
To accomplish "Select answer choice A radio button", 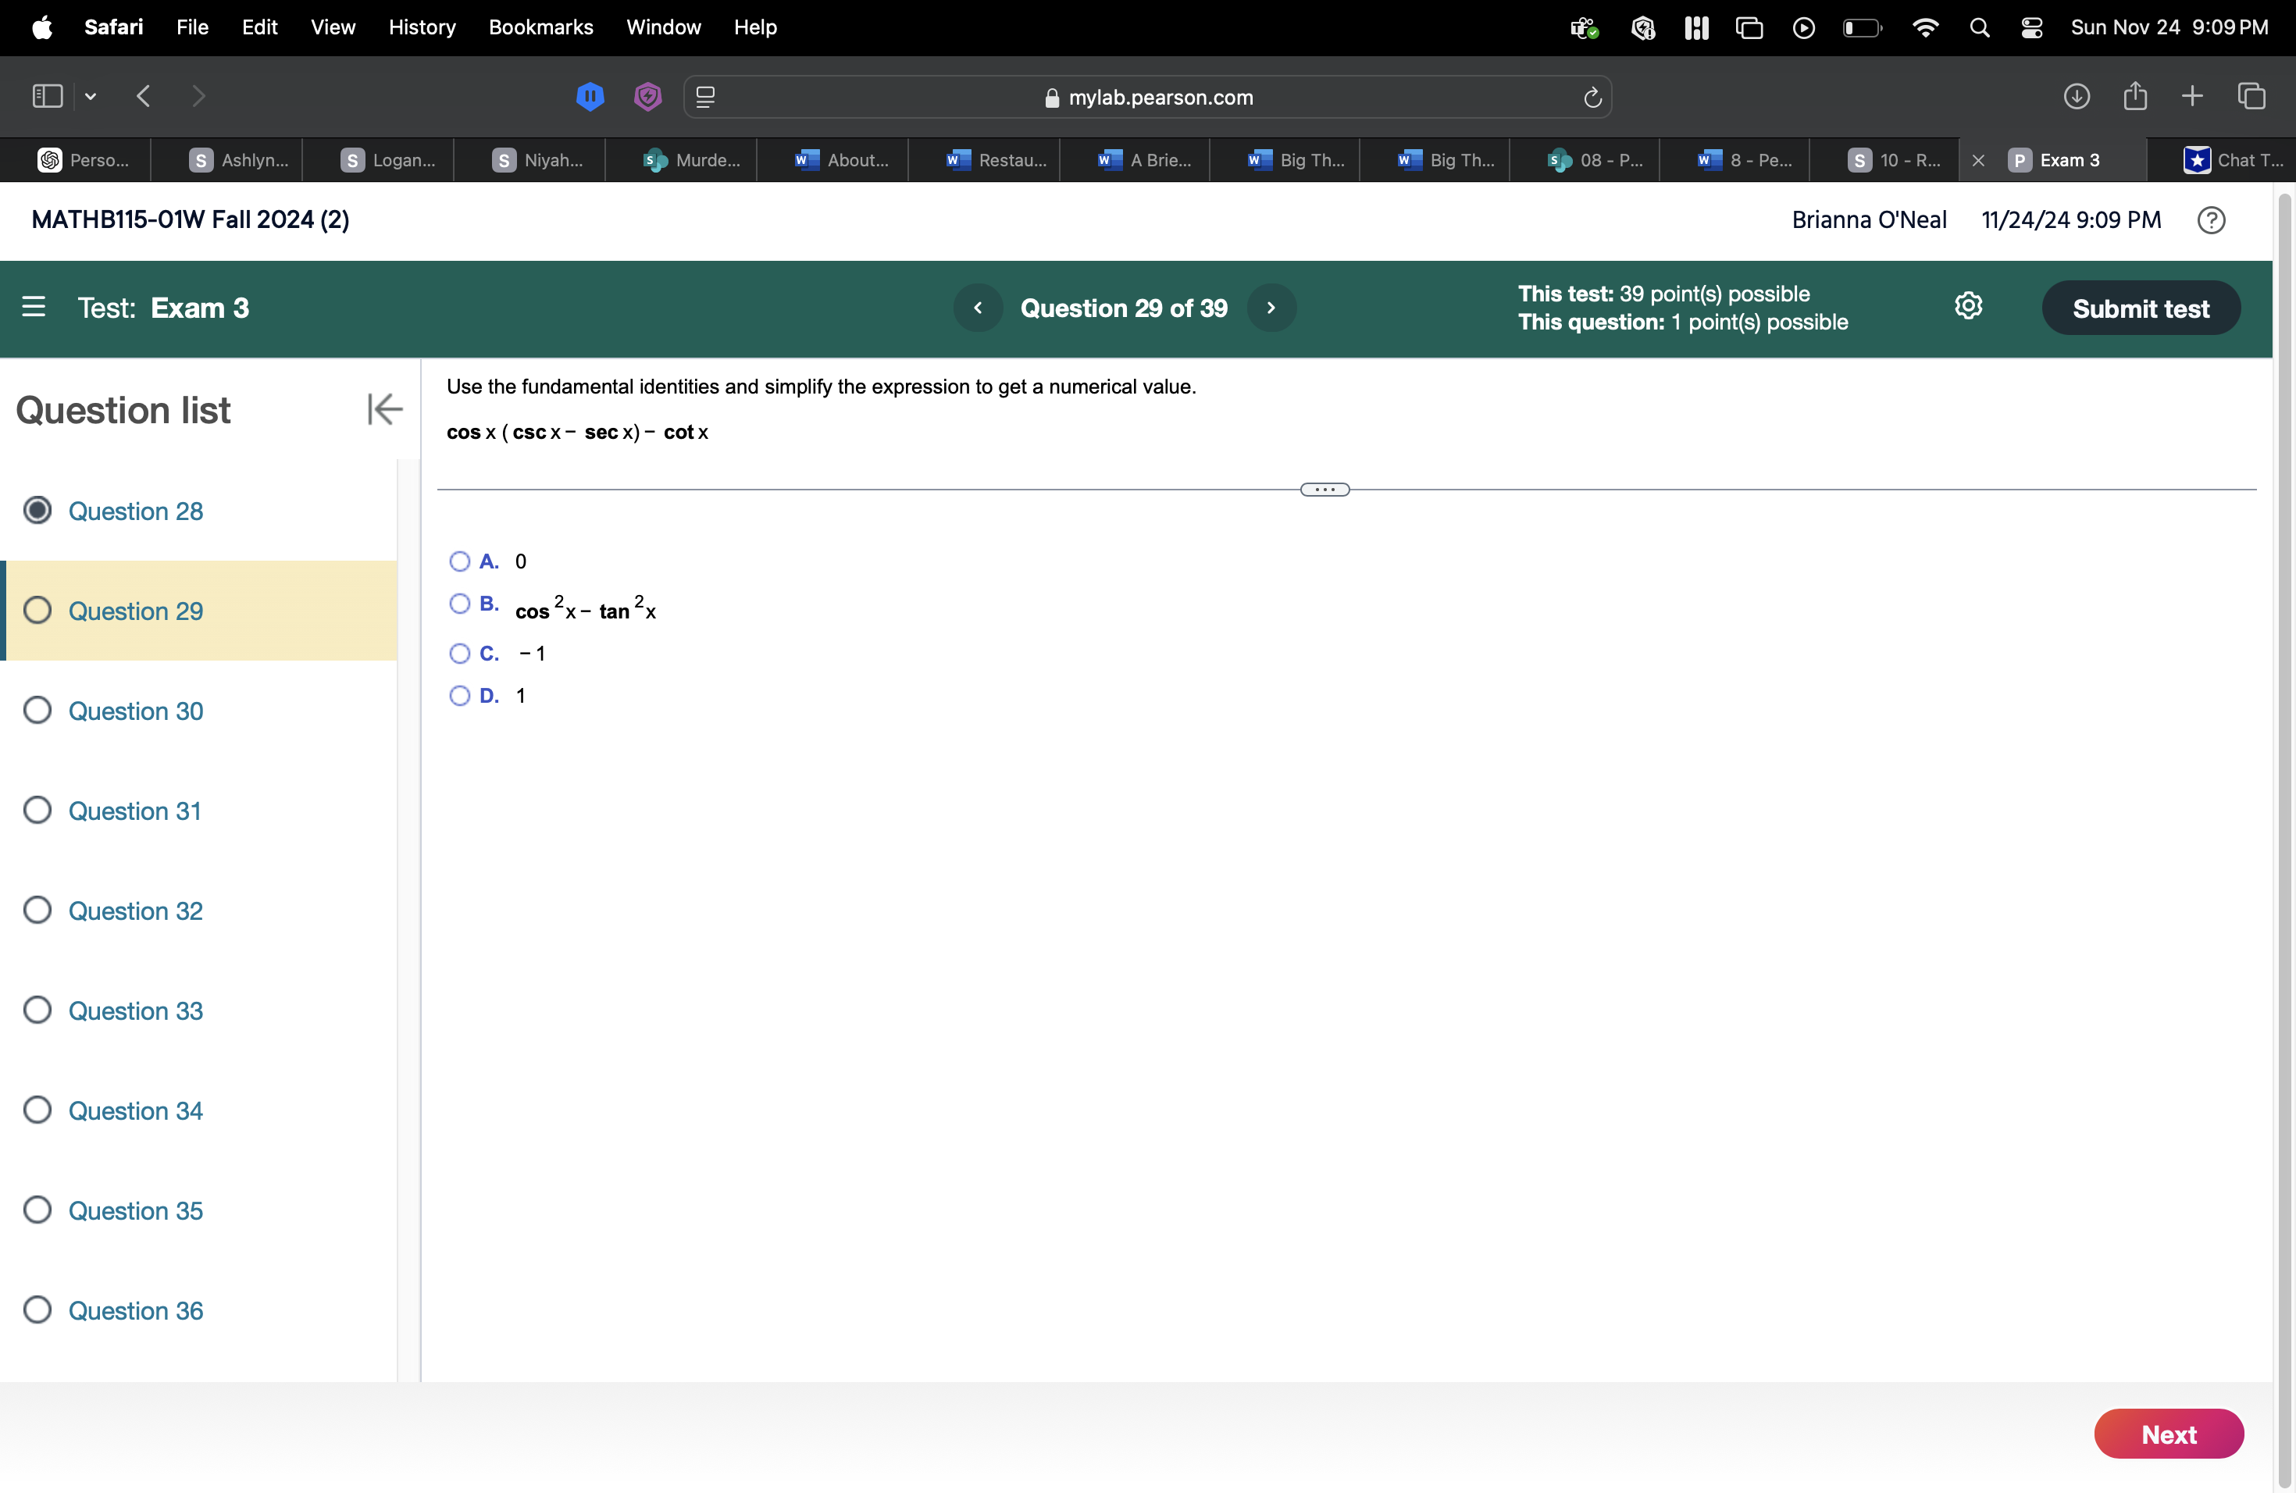I will 459,561.
